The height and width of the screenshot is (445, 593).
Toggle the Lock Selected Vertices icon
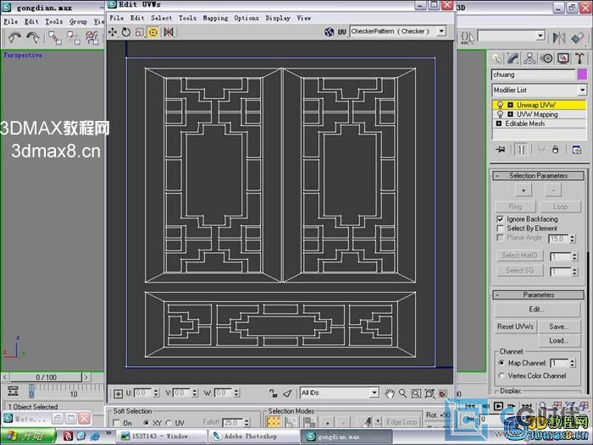click(273, 393)
